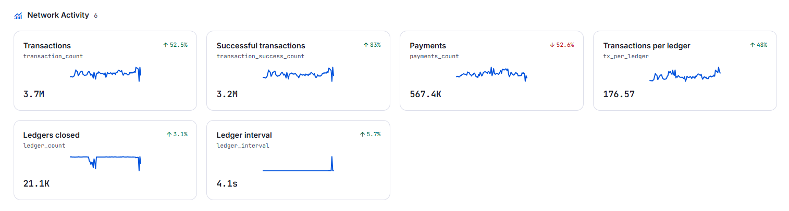The height and width of the screenshot is (211, 789).
Task: Click the 83% change on Successful transactions
Action: coord(375,45)
